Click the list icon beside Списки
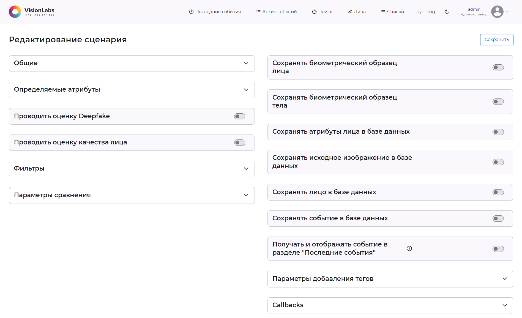 pyautogui.click(x=383, y=12)
